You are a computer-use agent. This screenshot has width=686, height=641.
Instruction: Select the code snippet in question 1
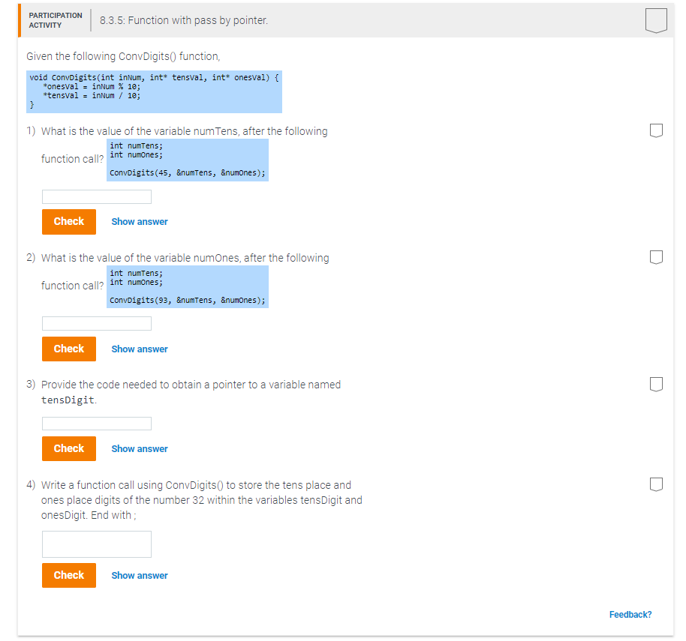[188, 160]
